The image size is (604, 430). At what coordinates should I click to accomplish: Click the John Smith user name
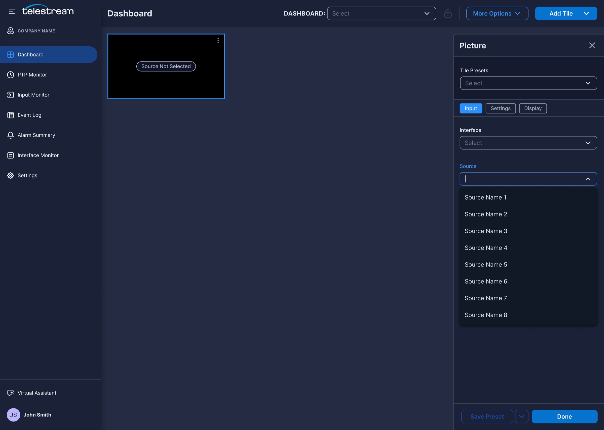37,415
